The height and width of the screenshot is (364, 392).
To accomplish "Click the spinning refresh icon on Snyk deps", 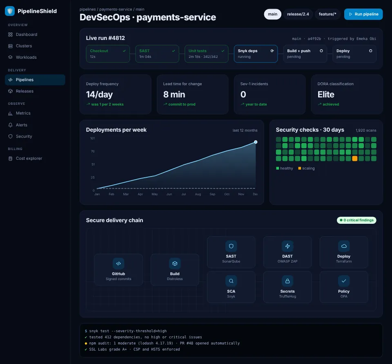I will tap(272, 51).
